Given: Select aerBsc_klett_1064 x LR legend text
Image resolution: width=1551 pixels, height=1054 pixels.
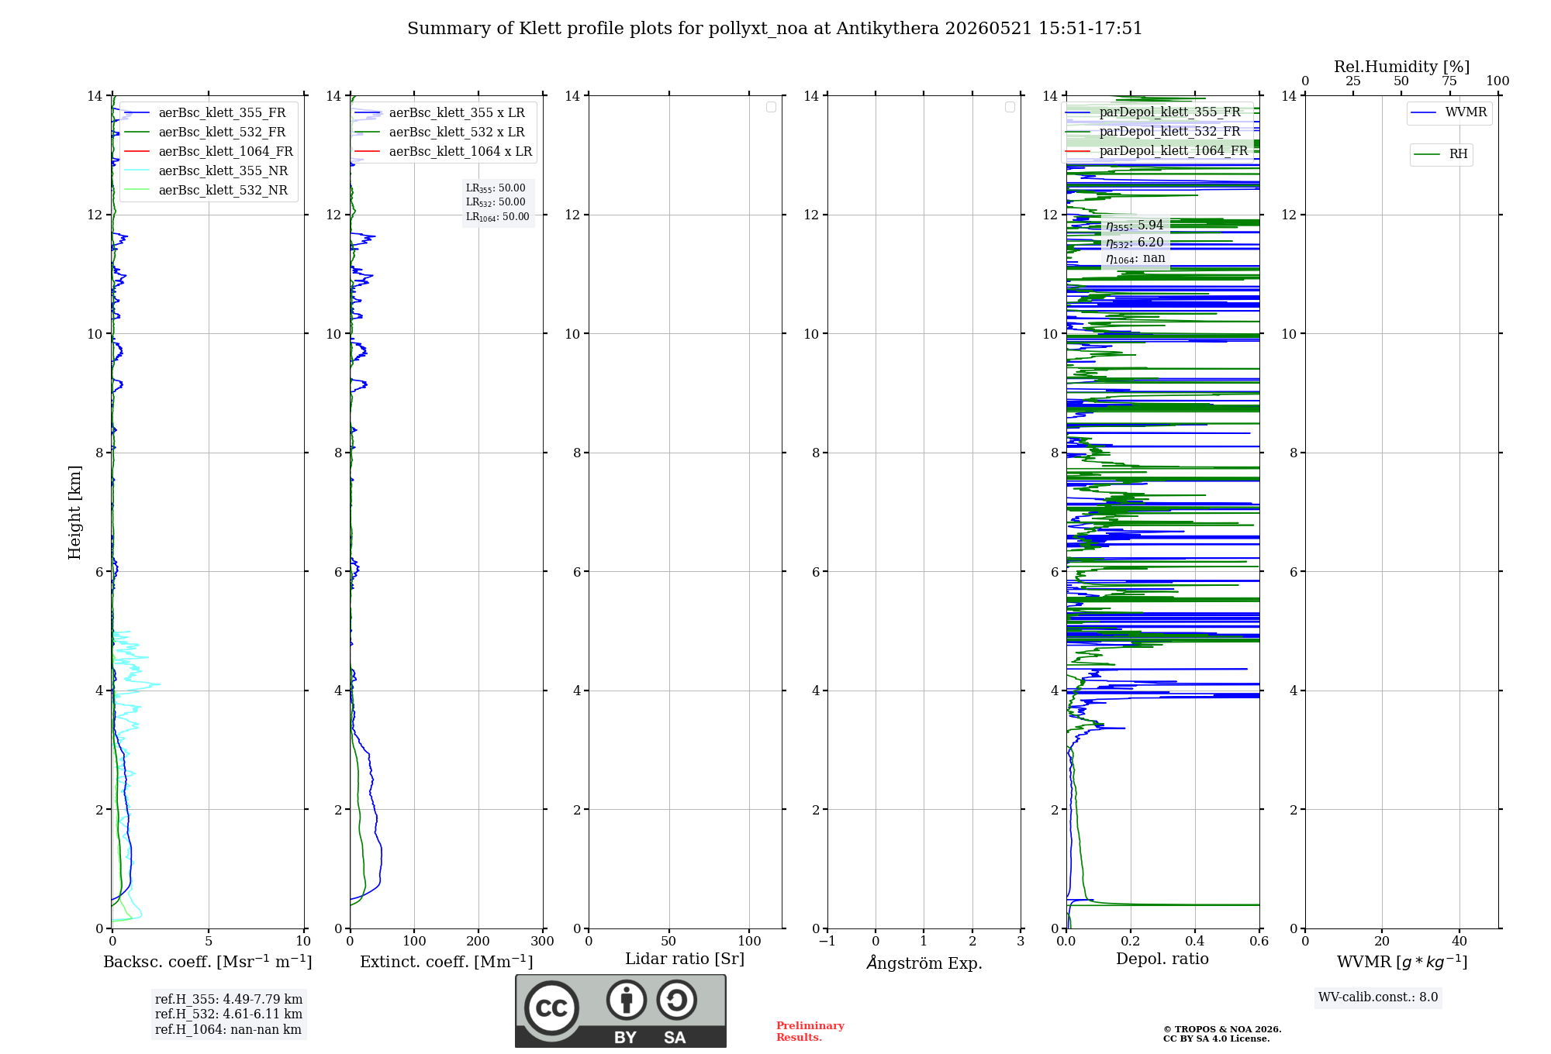Looking at the screenshot, I should click(x=461, y=151).
